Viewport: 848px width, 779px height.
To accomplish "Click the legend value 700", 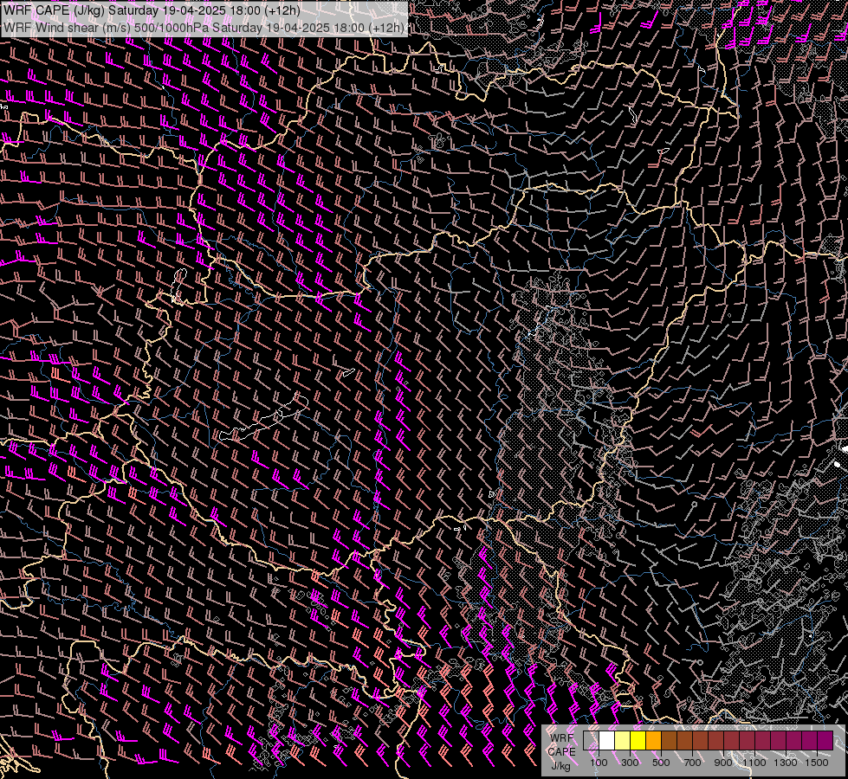I will 692,763.
